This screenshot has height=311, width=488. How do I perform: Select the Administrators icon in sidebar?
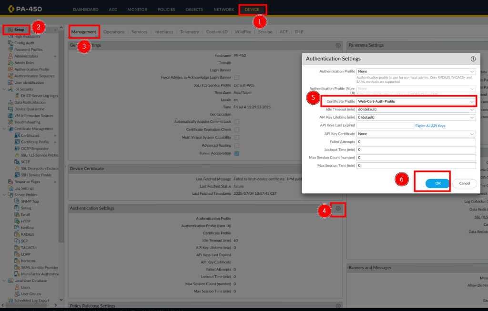pos(10,56)
